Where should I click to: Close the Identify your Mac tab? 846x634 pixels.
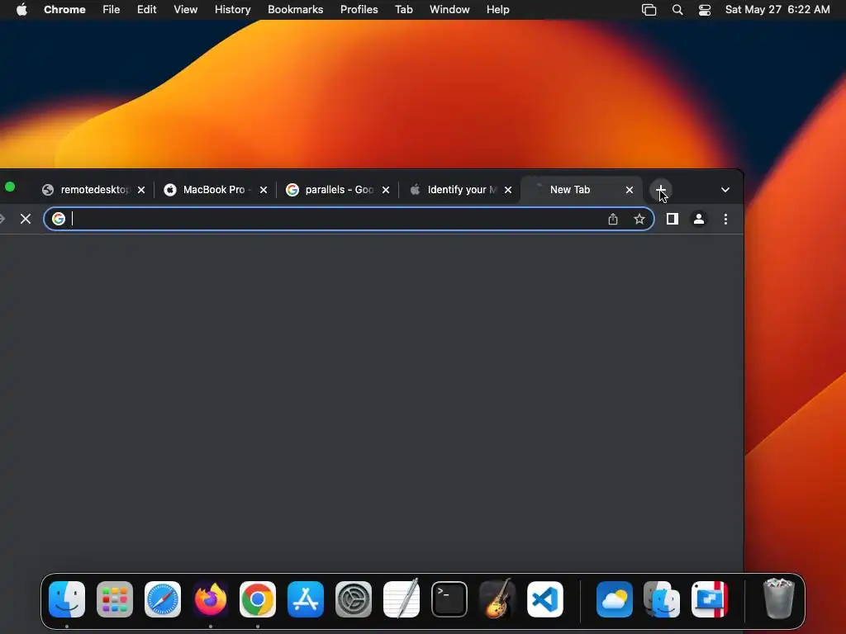coord(508,190)
